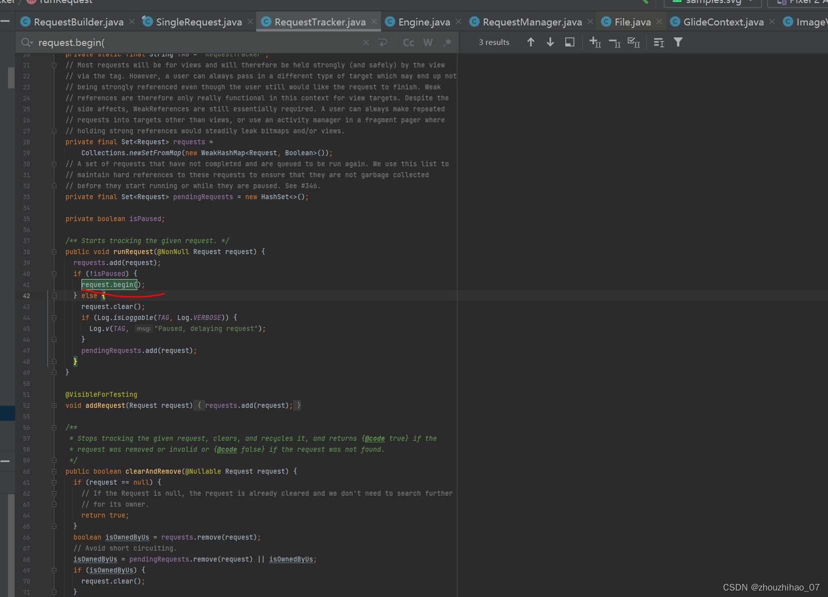Click the search options lines icon
The image size is (828, 597).
click(x=659, y=42)
